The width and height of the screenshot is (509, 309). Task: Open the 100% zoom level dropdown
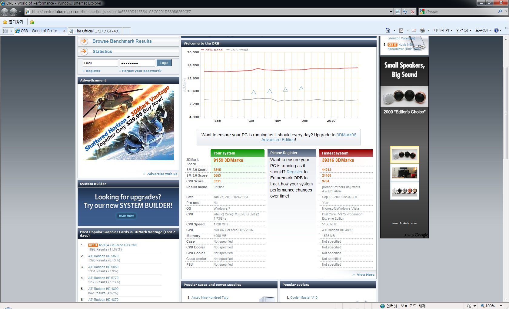point(501,306)
